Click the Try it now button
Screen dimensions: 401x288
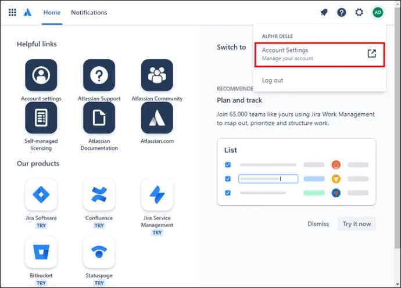(357, 224)
